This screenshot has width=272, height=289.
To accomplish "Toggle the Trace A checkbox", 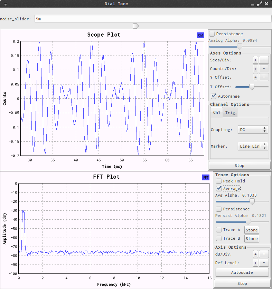I will [x=219, y=230].
